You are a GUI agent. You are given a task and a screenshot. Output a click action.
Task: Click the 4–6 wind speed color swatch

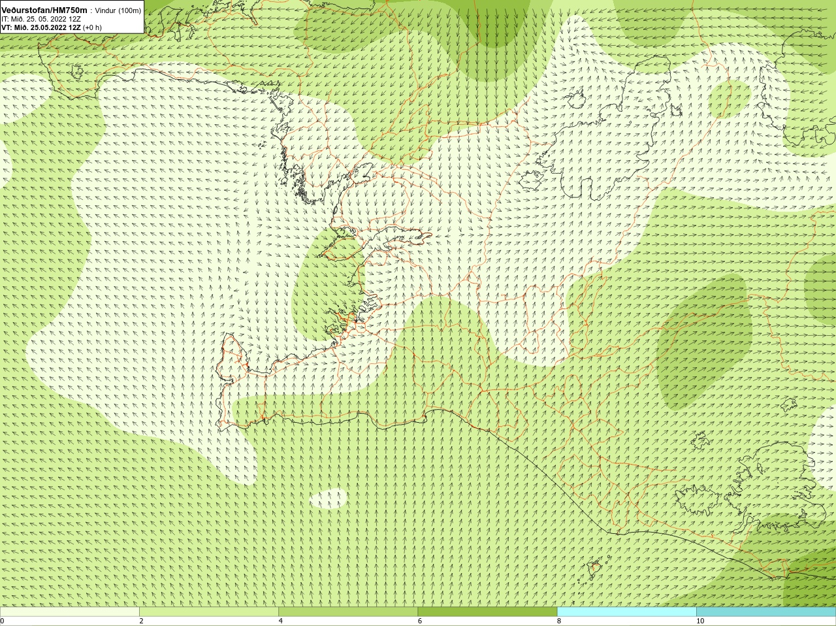pyautogui.click(x=348, y=612)
